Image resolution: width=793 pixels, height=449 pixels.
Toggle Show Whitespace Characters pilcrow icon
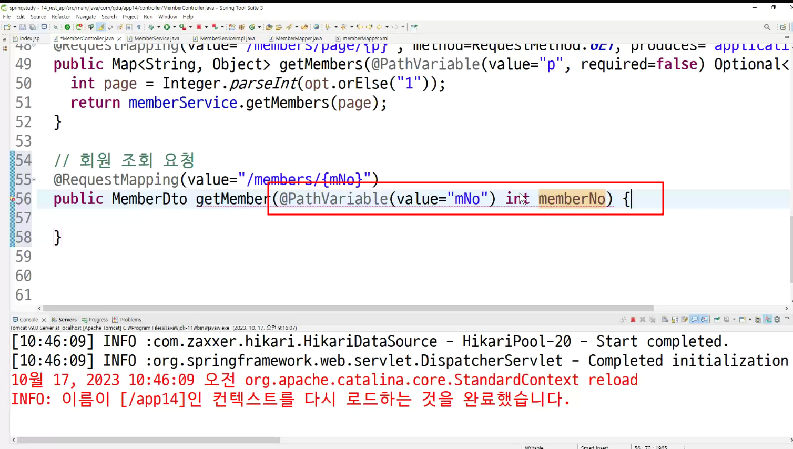(139, 27)
